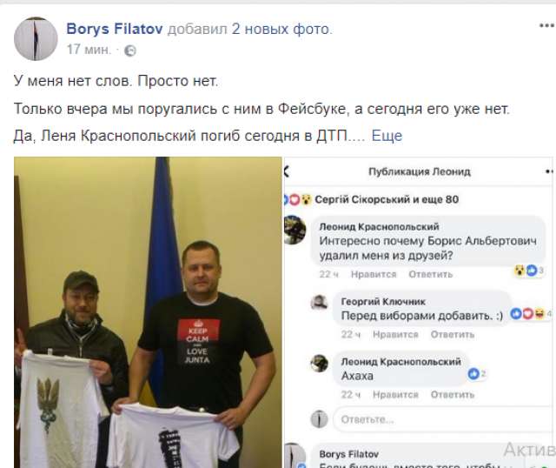Open the post options three-dot menu
Screen dimensions: 556x468
pos(547,25)
